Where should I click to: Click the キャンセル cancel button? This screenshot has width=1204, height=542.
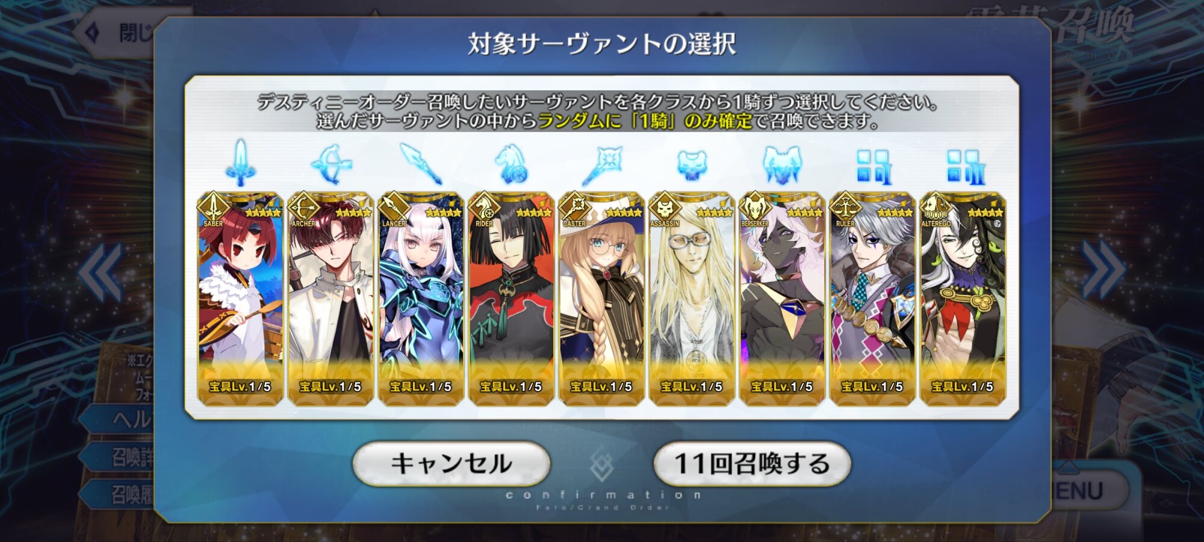(451, 464)
